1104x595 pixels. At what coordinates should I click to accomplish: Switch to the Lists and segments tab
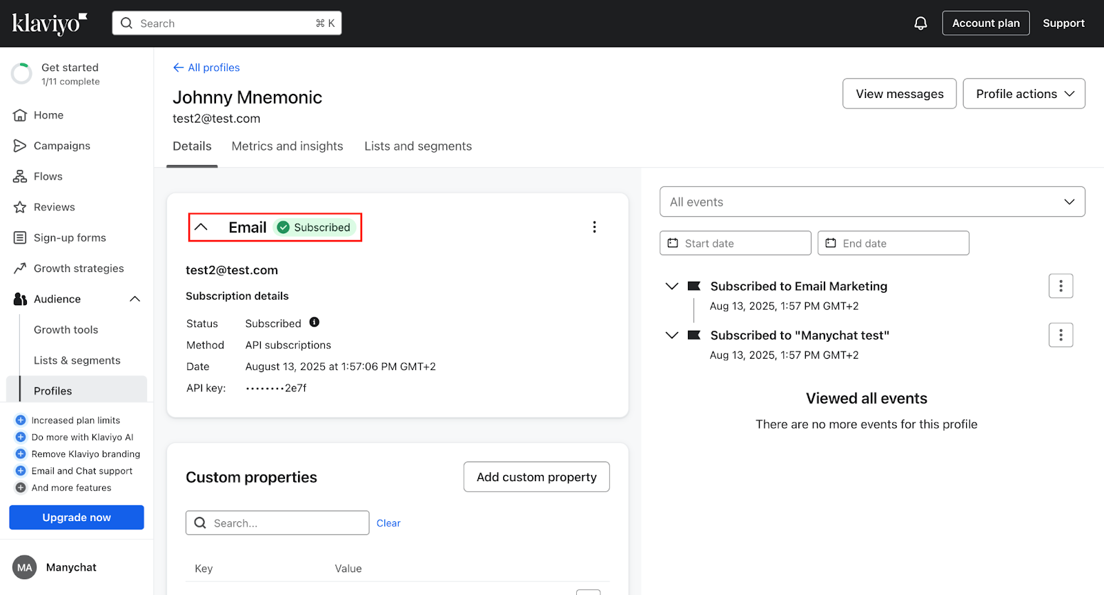coord(417,146)
